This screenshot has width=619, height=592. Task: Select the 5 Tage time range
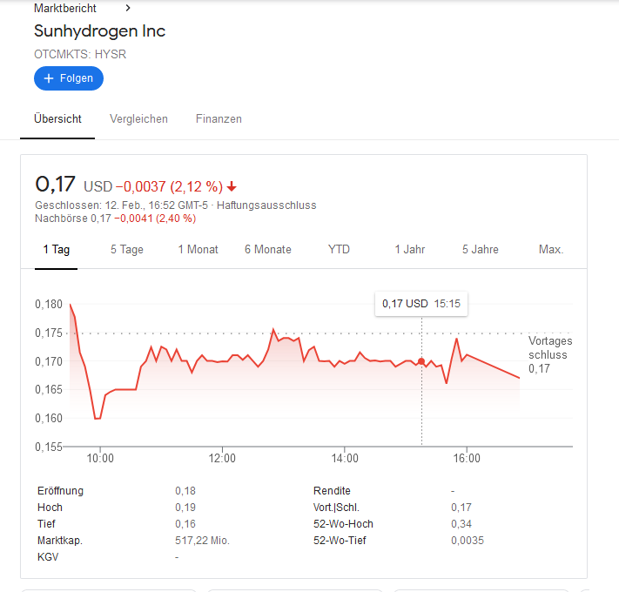coord(127,249)
